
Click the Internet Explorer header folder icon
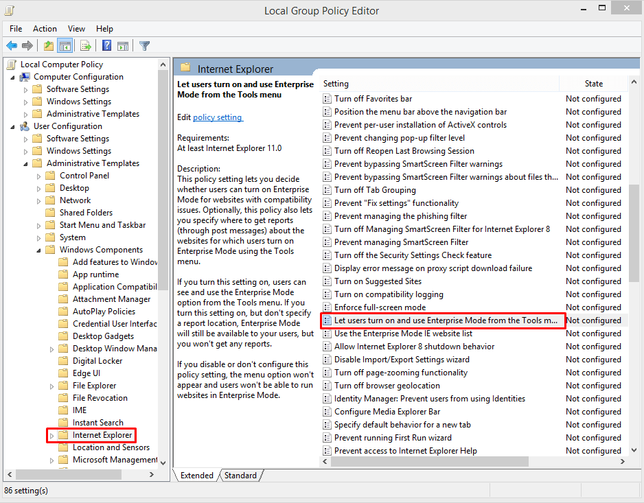(x=185, y=67)
